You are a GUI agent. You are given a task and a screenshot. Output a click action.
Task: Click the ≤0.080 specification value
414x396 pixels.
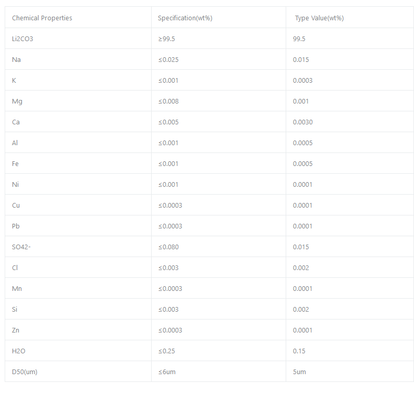coord(168,247)
